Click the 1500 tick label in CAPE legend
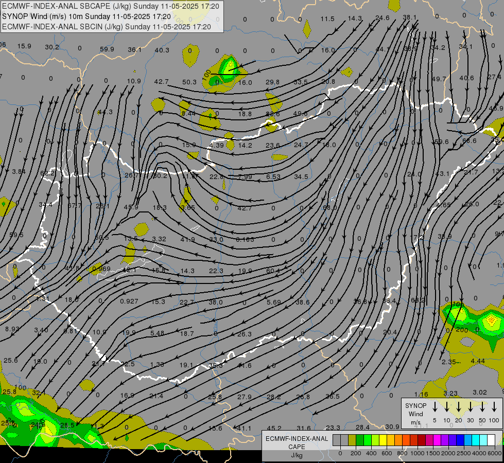The image size is (504, 463). click(x=433, y=453)
